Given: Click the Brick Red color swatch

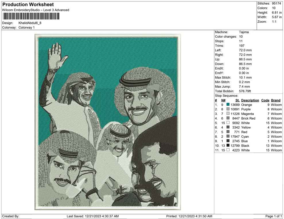Looking at the screenshot, I should tap(228, 118).
